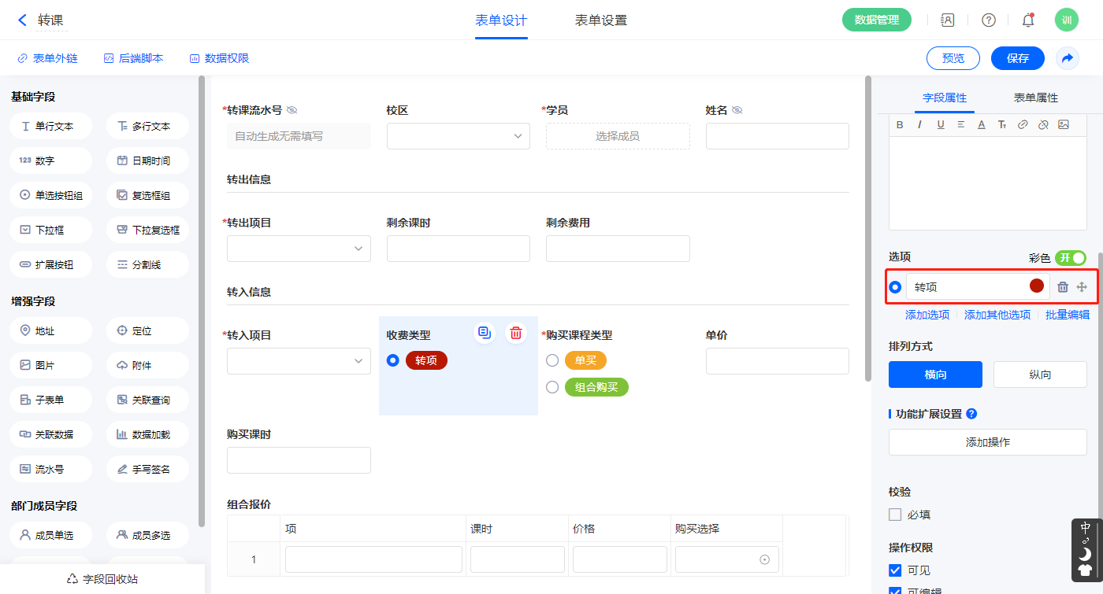Image resolution: width=1103 pixels, height=594 pixels.
Task: Click the insert image icon in editor
Action: pos(1063,124)
